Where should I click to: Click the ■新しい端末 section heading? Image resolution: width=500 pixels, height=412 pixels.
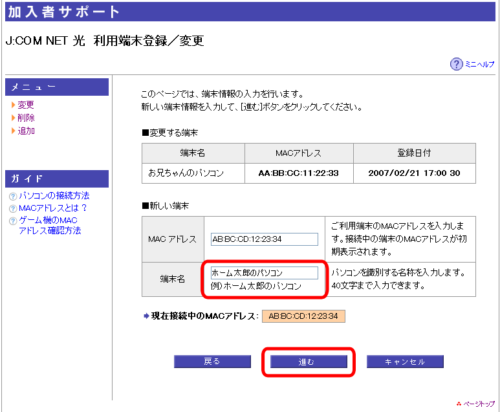pyautogui.click(x=166, y=206)
